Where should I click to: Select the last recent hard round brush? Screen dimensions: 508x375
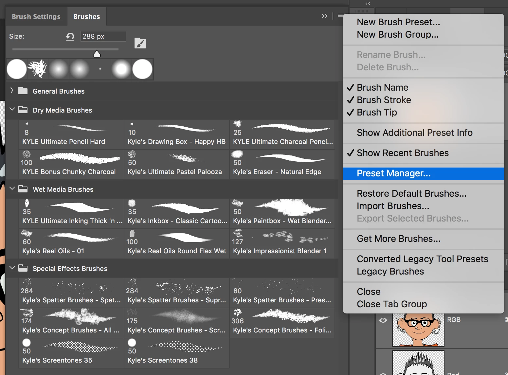click(142, 69)
